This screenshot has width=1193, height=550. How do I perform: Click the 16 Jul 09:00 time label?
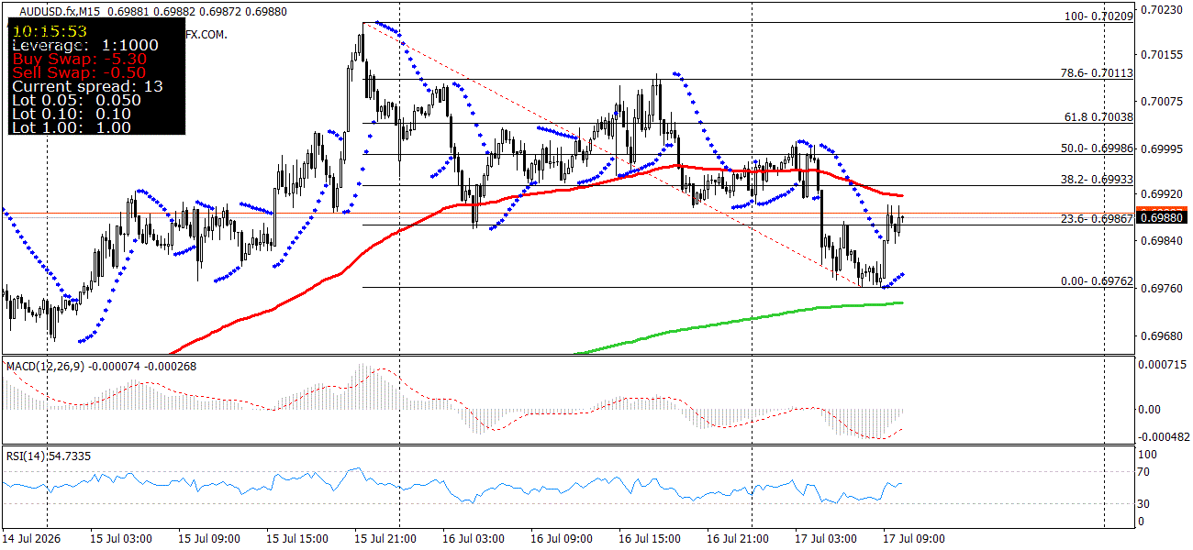point(563,539)
